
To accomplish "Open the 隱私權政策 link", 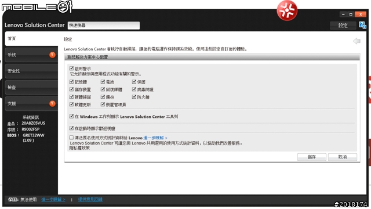I will (x=79, y=148).
